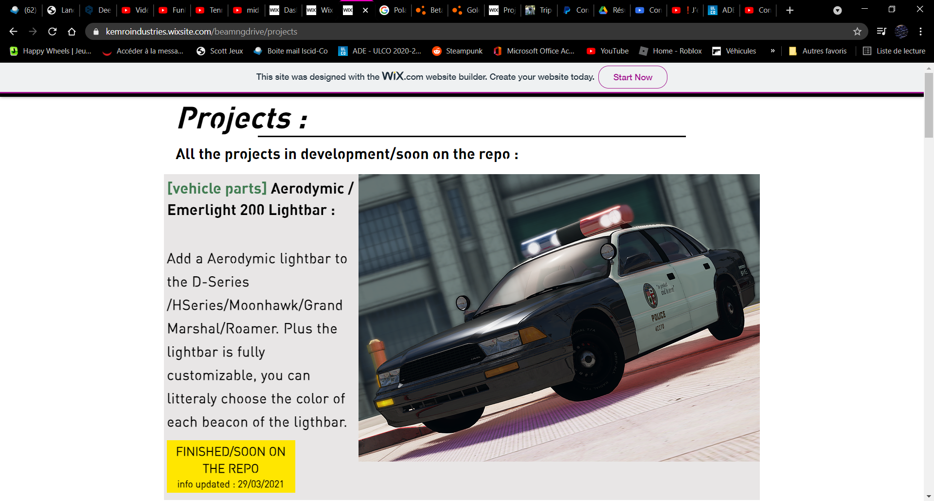Open the Autres favoris bookmarks folder
The width and height of the screenshot is (934, 501).
pyautogui.click(x=818, y=51)
